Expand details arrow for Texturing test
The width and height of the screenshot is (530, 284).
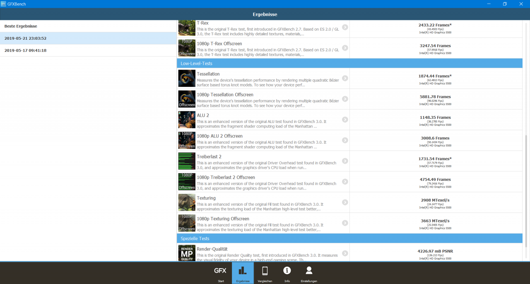(x=345, y=202)
